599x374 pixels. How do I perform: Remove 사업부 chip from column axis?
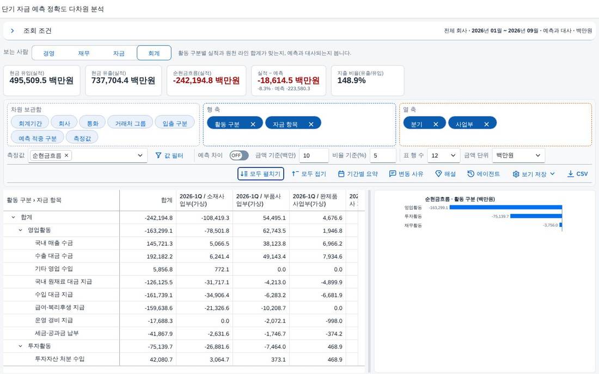486,124
